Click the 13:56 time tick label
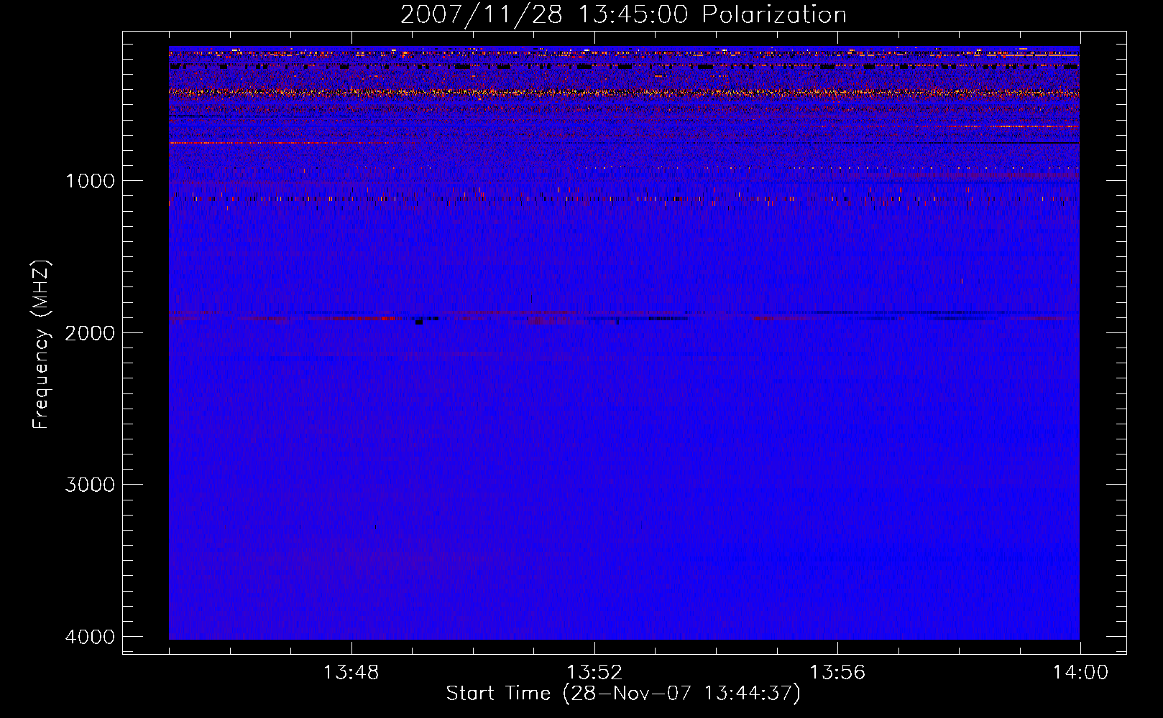The image size is (1163, 718). tap(837, 673)
